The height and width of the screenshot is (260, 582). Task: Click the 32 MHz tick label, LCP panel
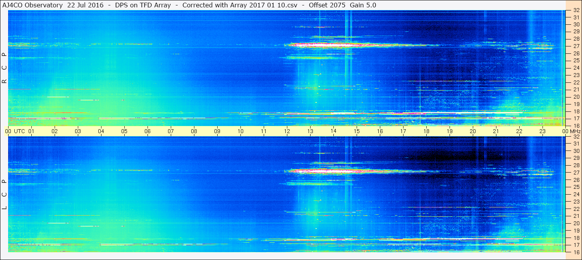point(576,137)
